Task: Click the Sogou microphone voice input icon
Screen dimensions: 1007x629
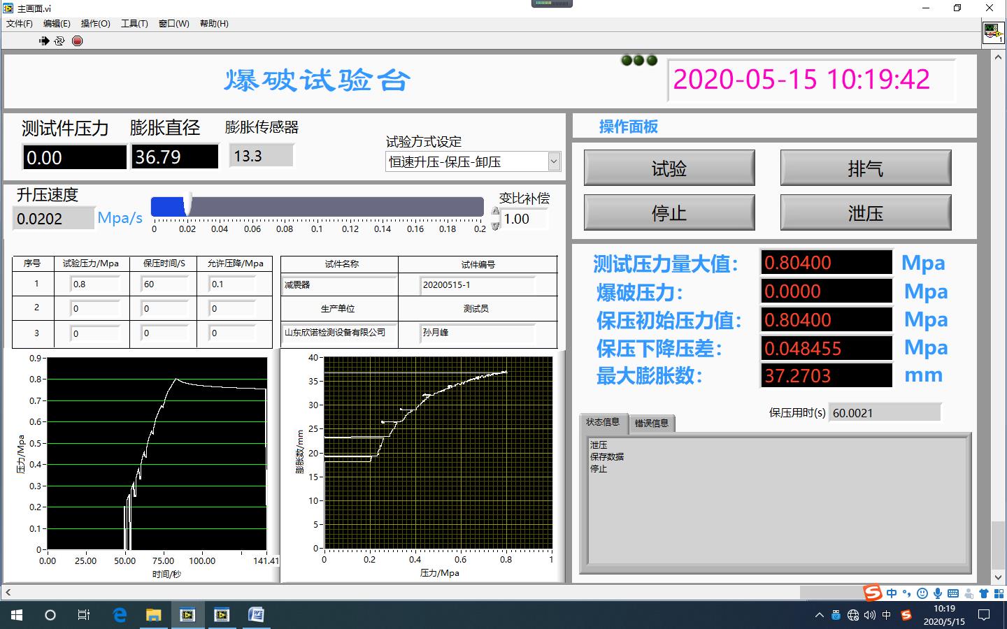Action: (x=938, y=593)
